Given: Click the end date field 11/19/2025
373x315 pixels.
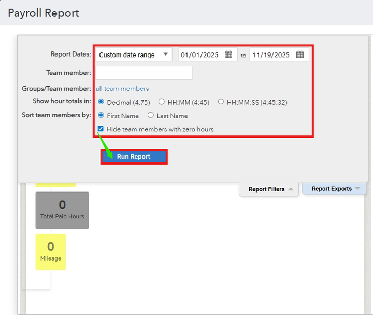Looking at the screenshot, I should tap(271, 54).
